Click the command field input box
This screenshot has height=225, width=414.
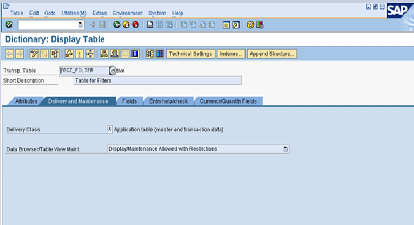pos(48,25)
